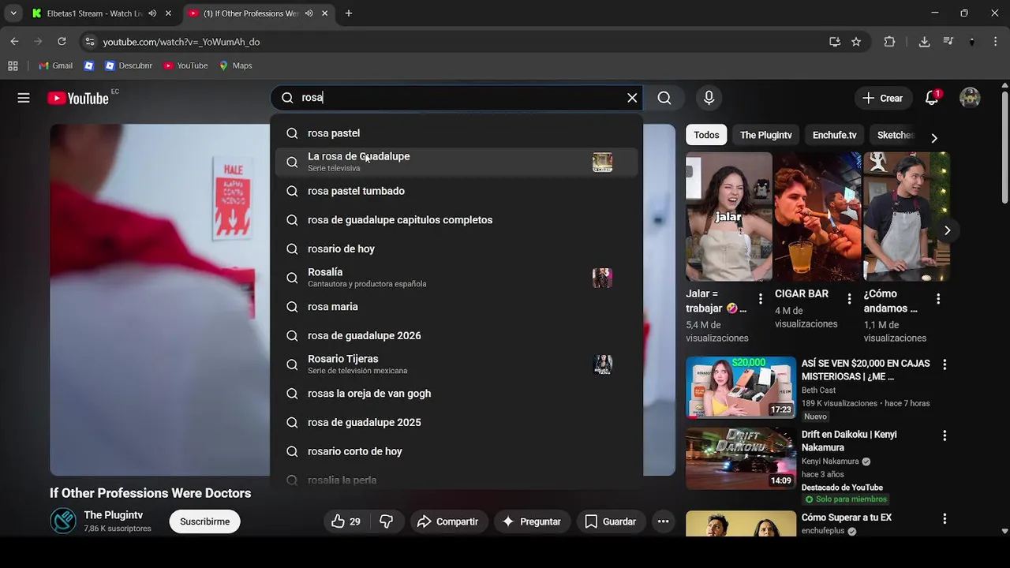Show more filter chips with arrow

tap(933, 138)
